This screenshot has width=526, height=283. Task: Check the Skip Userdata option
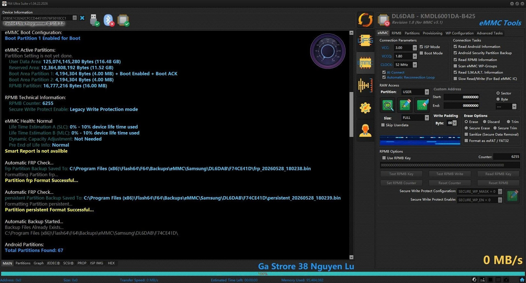click(383, 125)
